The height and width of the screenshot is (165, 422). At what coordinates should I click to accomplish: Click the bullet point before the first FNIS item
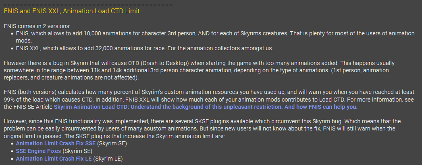coord(12,34)
